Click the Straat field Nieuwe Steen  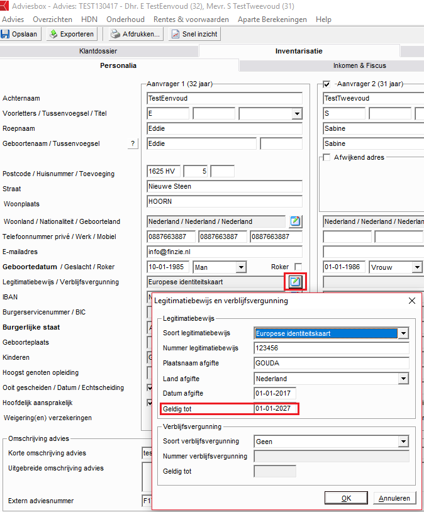coord(225,186)
